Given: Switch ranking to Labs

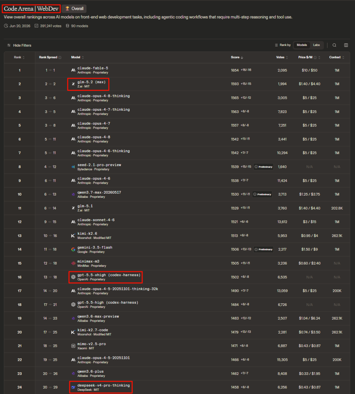Looking at the screenshot, I should (316, 45).
